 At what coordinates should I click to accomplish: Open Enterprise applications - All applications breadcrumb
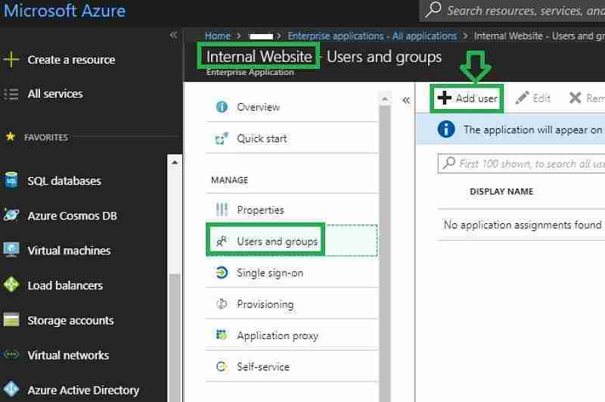372,36
